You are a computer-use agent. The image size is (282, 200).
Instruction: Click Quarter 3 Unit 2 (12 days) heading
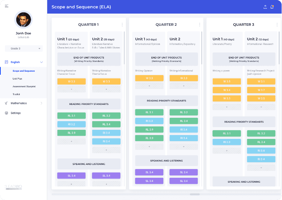(x=258, y=39)
